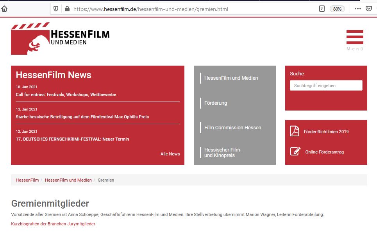377x232 pixels.
Task: Open Hessischer Film- und Kinopreis item
Action: click(223, 153)
